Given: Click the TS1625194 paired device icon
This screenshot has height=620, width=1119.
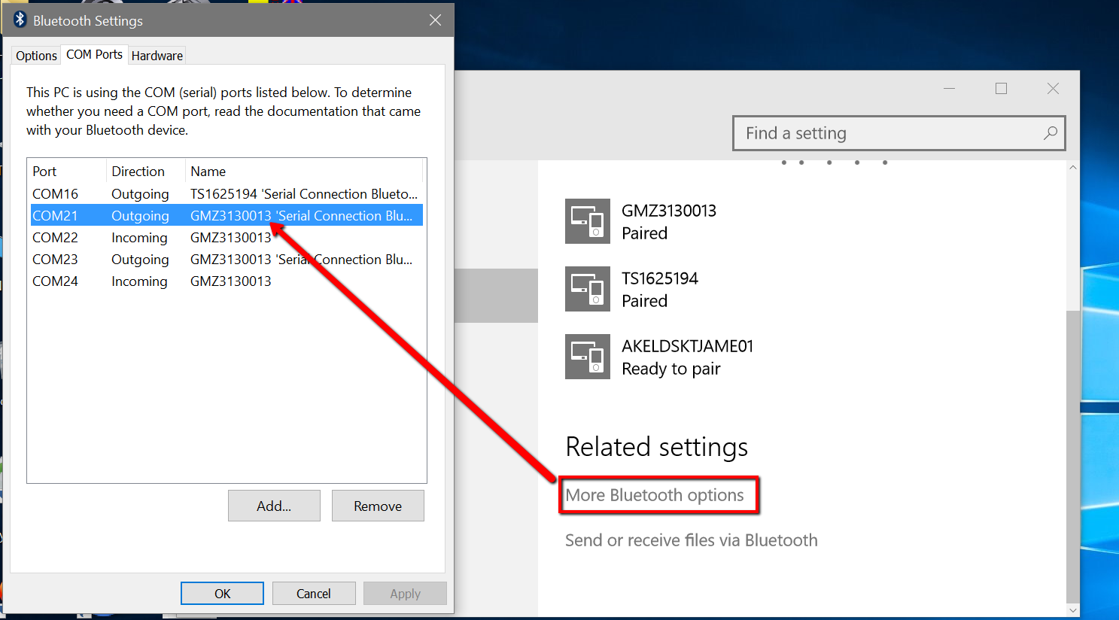Looking at the screenshot, I should point(588,289).
